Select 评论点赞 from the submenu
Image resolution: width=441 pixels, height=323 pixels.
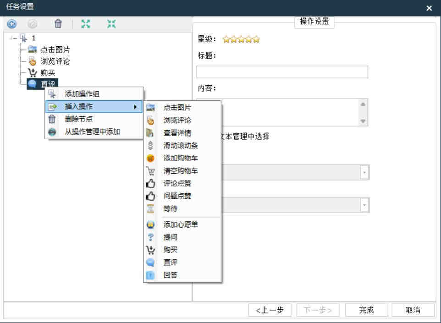[182, 183]
